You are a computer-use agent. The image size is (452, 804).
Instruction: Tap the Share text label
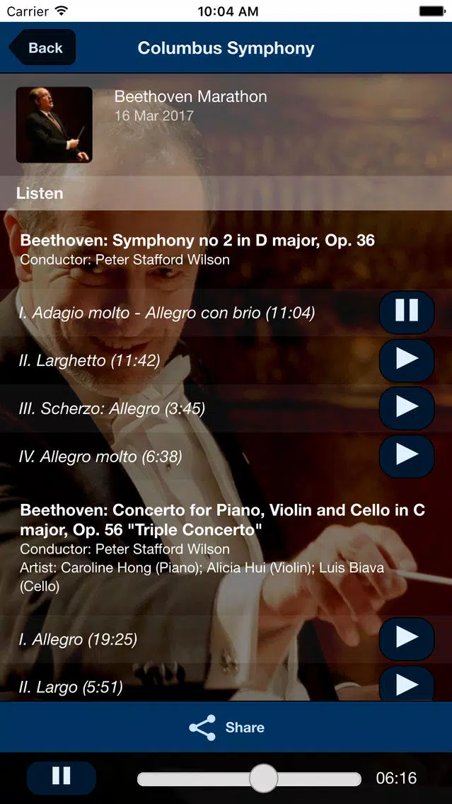click(245, 728)
